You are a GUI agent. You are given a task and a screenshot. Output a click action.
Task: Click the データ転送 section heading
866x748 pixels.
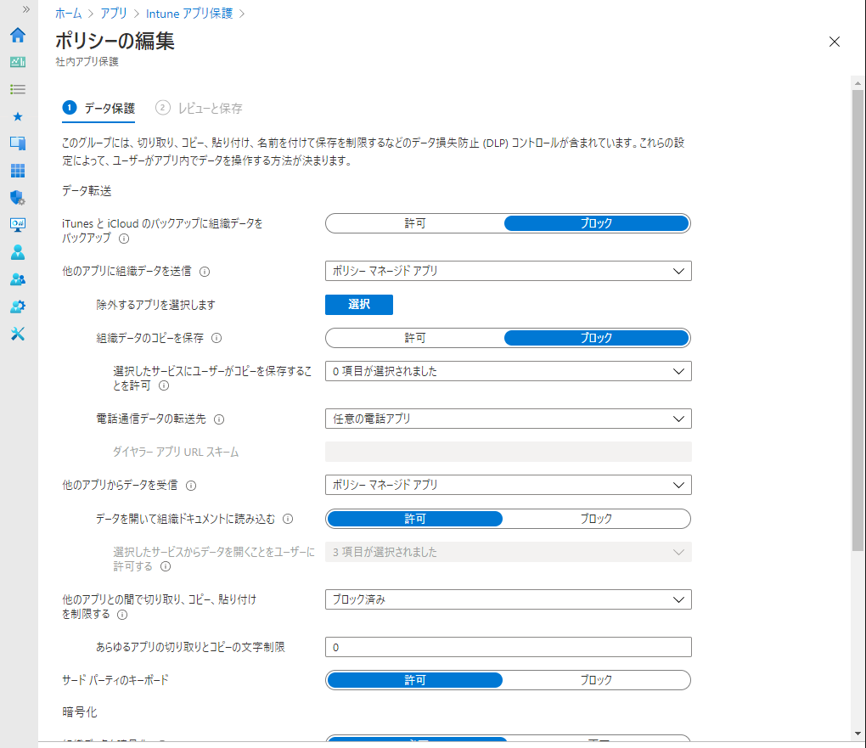click(x=87, y=191)
